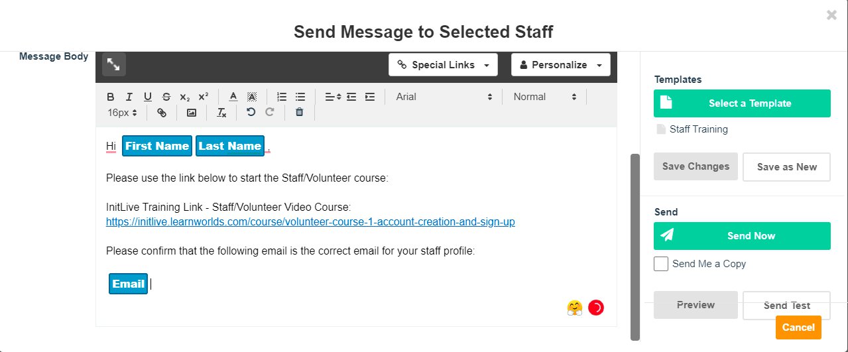The height and width of the screenshot is (352, 848).
Task: Click the Select a Template button
Action: [742, 103]
